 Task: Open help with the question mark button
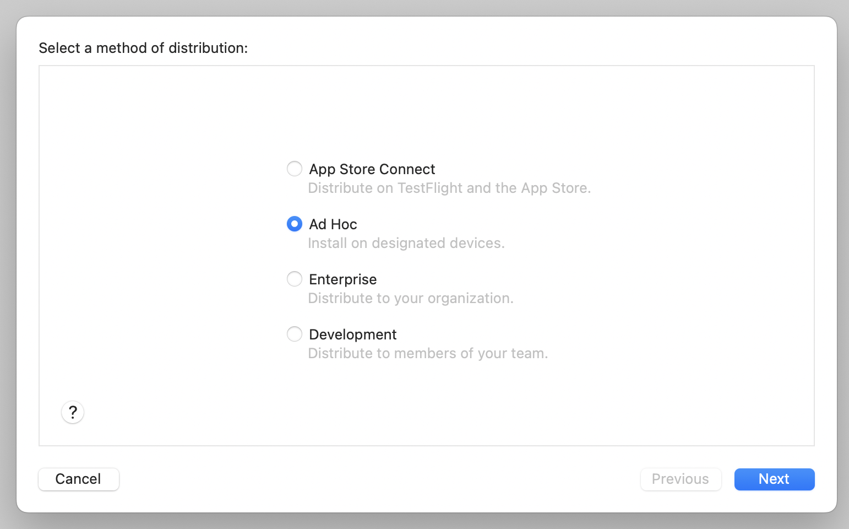click(73, 412)
